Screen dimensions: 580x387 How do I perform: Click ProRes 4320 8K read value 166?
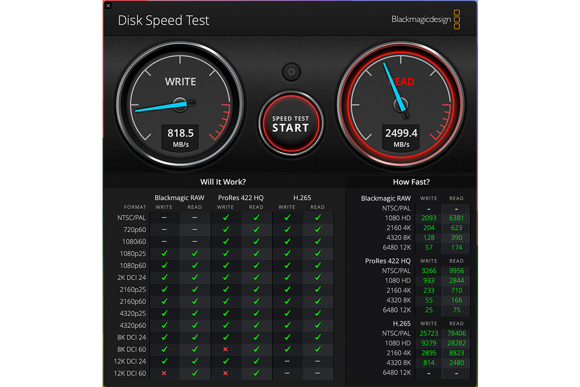tap(456, 300)
